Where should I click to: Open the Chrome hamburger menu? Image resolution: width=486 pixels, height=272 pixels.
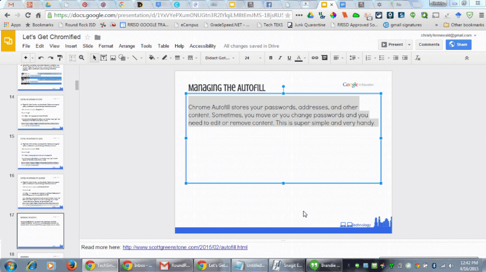pos(481,15)
